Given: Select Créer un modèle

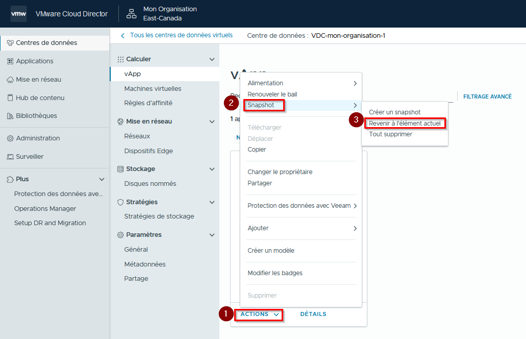Looking at the screenshot, I should coord(271,251).
